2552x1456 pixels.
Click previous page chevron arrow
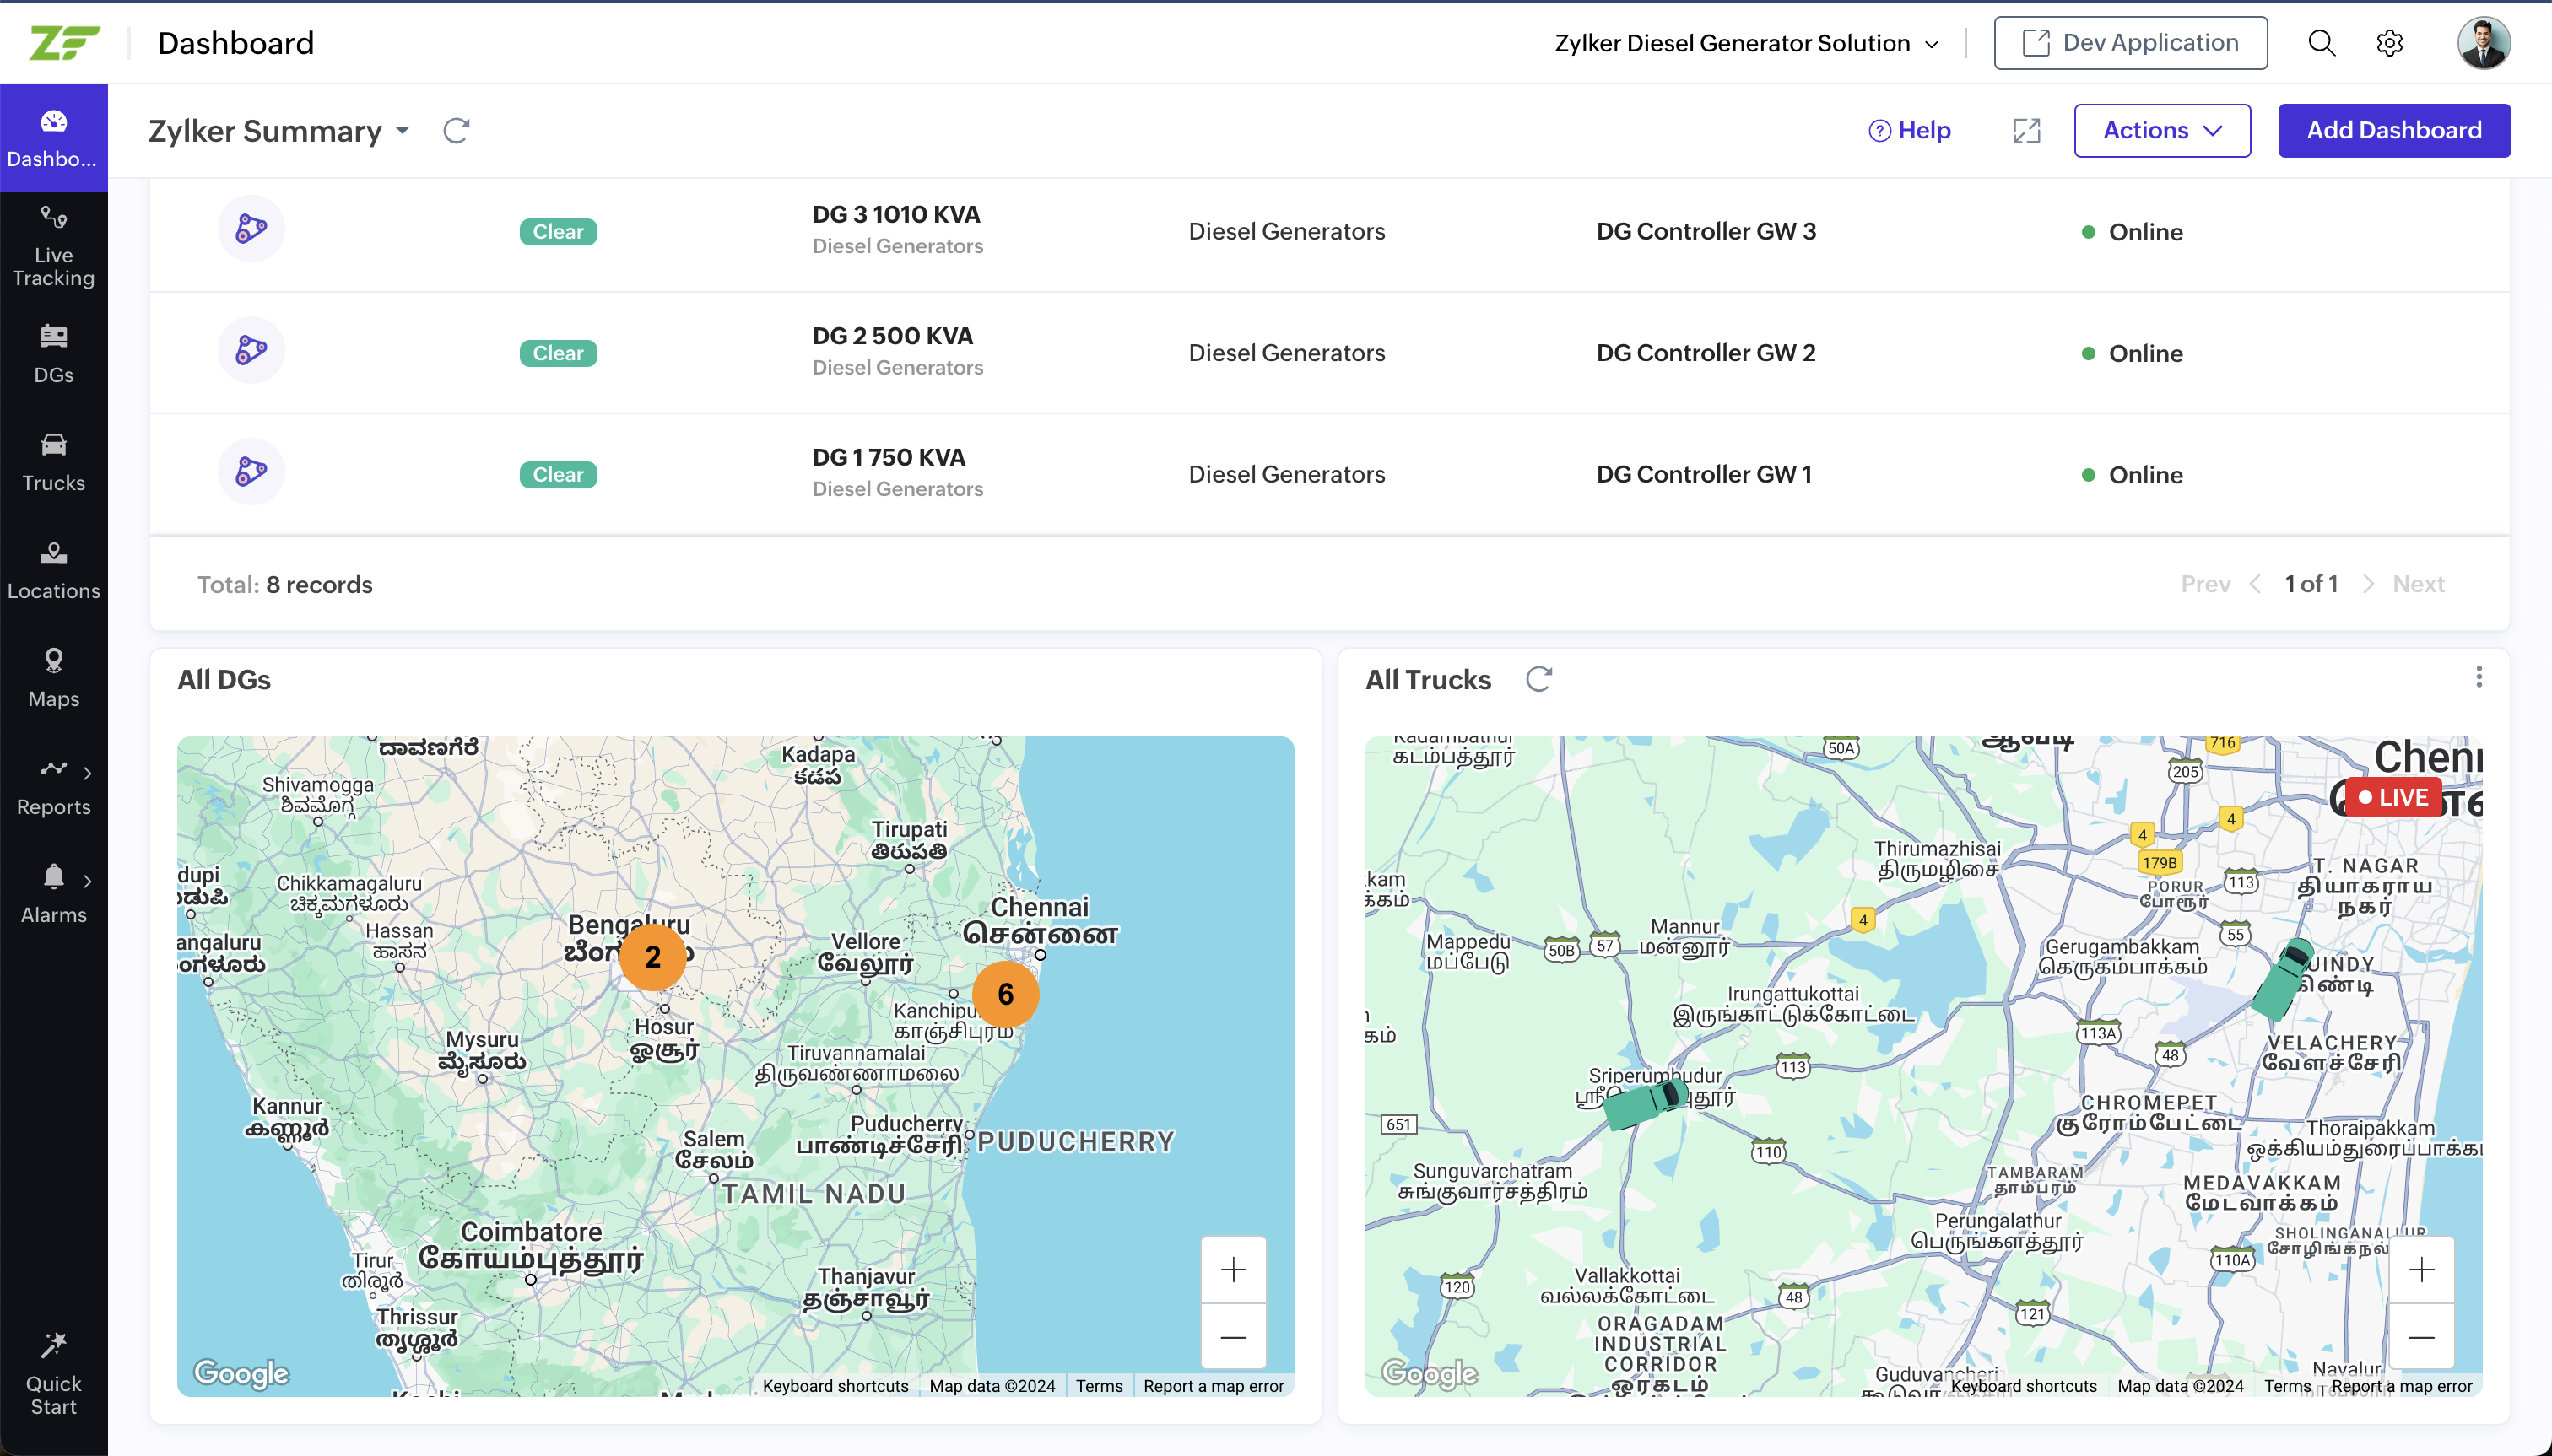(x=2255, y=584)
